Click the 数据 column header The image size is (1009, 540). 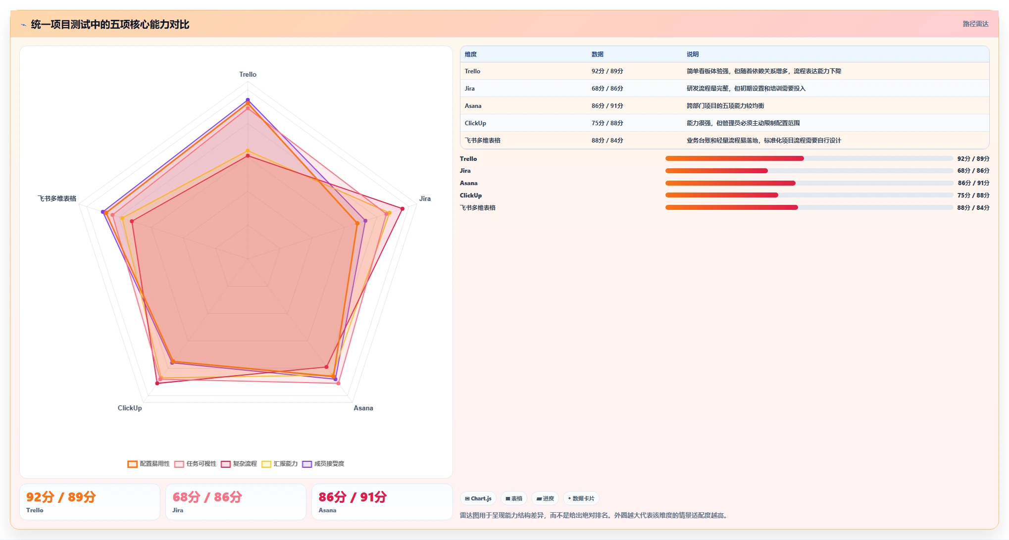point(598,54)
